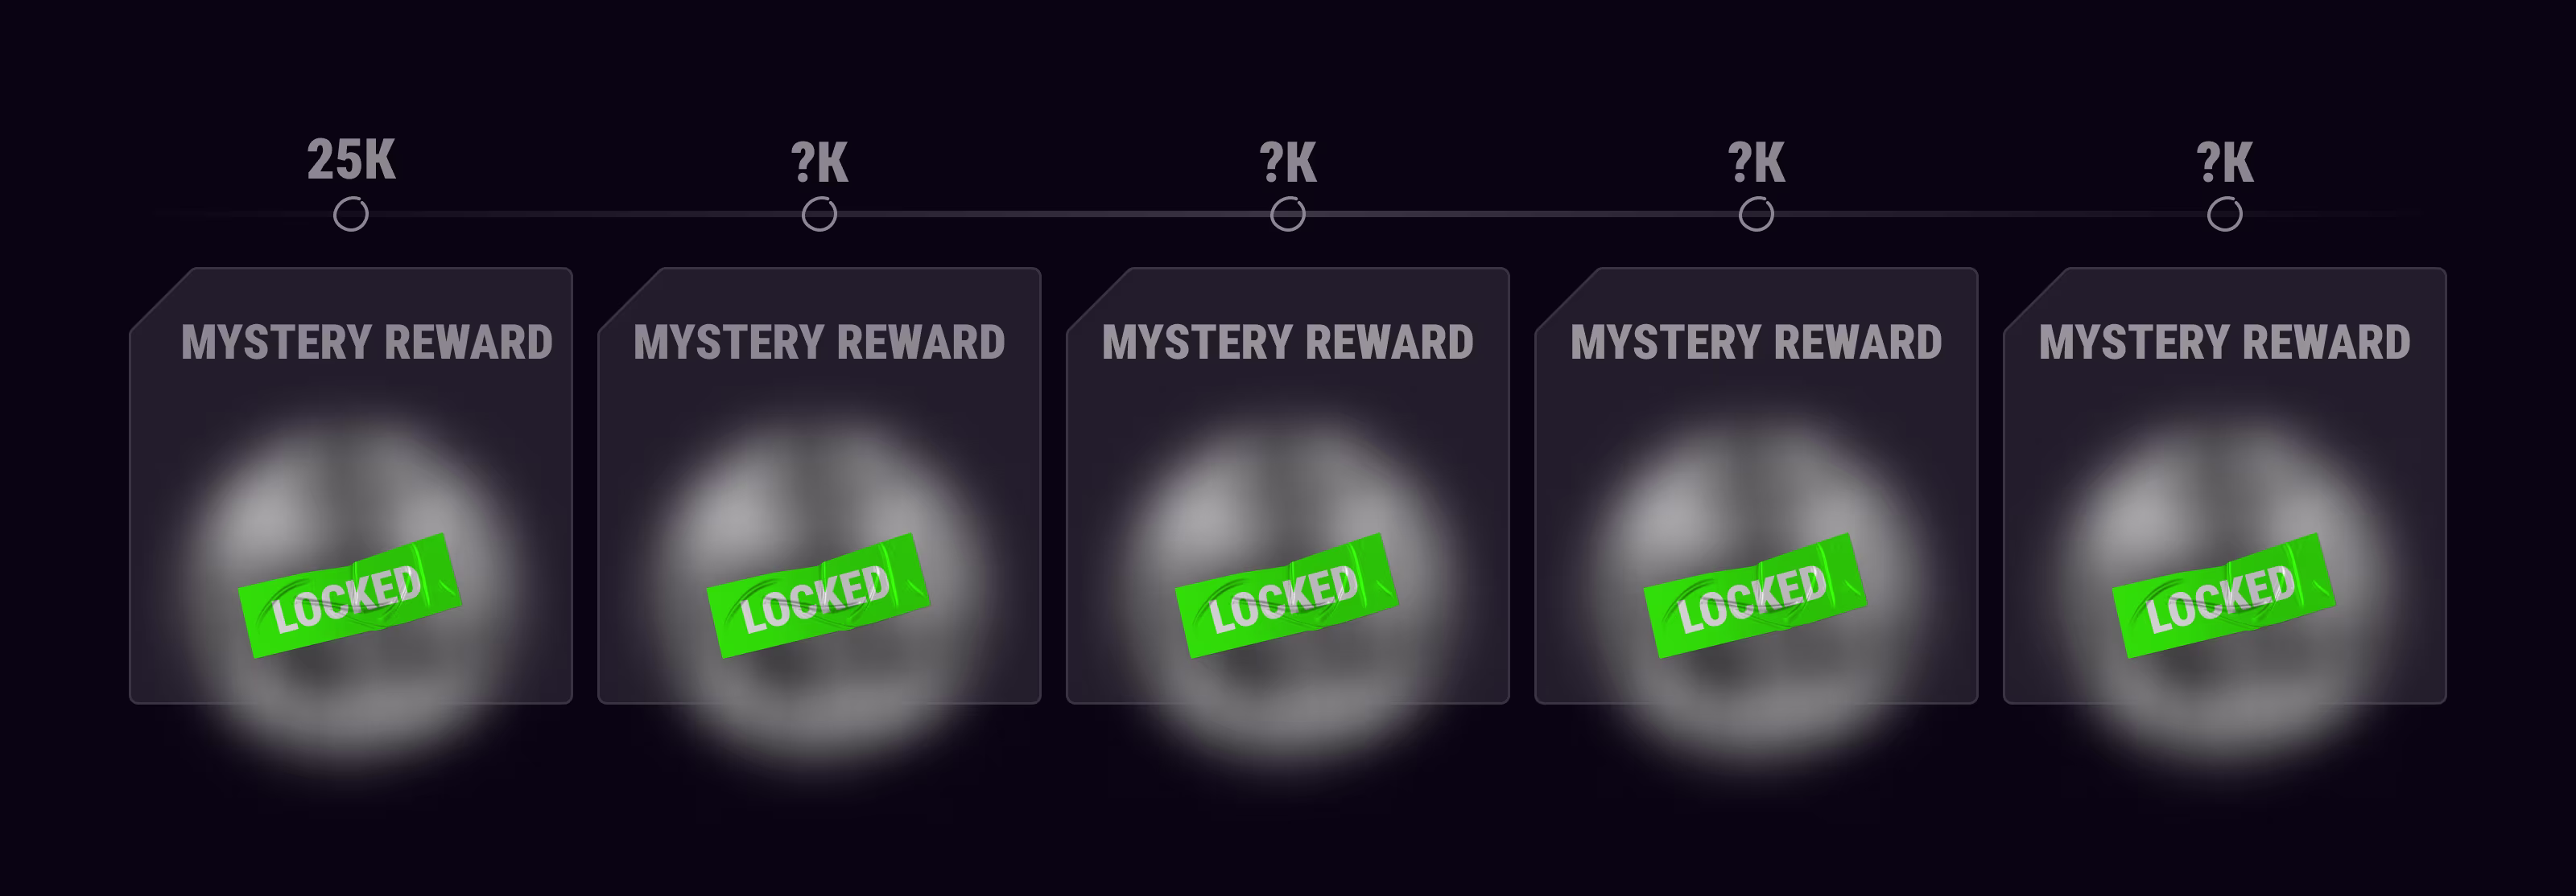Click the ?K label above the second card
The height and width of the screenshot is (896, 2576).
click(x=819, y=162)
